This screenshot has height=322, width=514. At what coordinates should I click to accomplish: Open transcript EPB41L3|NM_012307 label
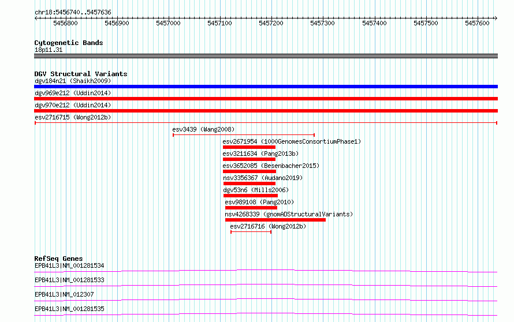click(x=64, y=294)
